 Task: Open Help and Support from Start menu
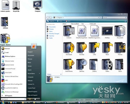tap(32, 95)
